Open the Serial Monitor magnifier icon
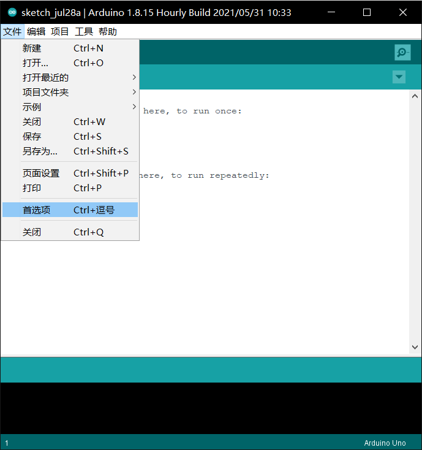Image resolution: width=422 pixels, height=450 pixels. [x=402, y=53]
